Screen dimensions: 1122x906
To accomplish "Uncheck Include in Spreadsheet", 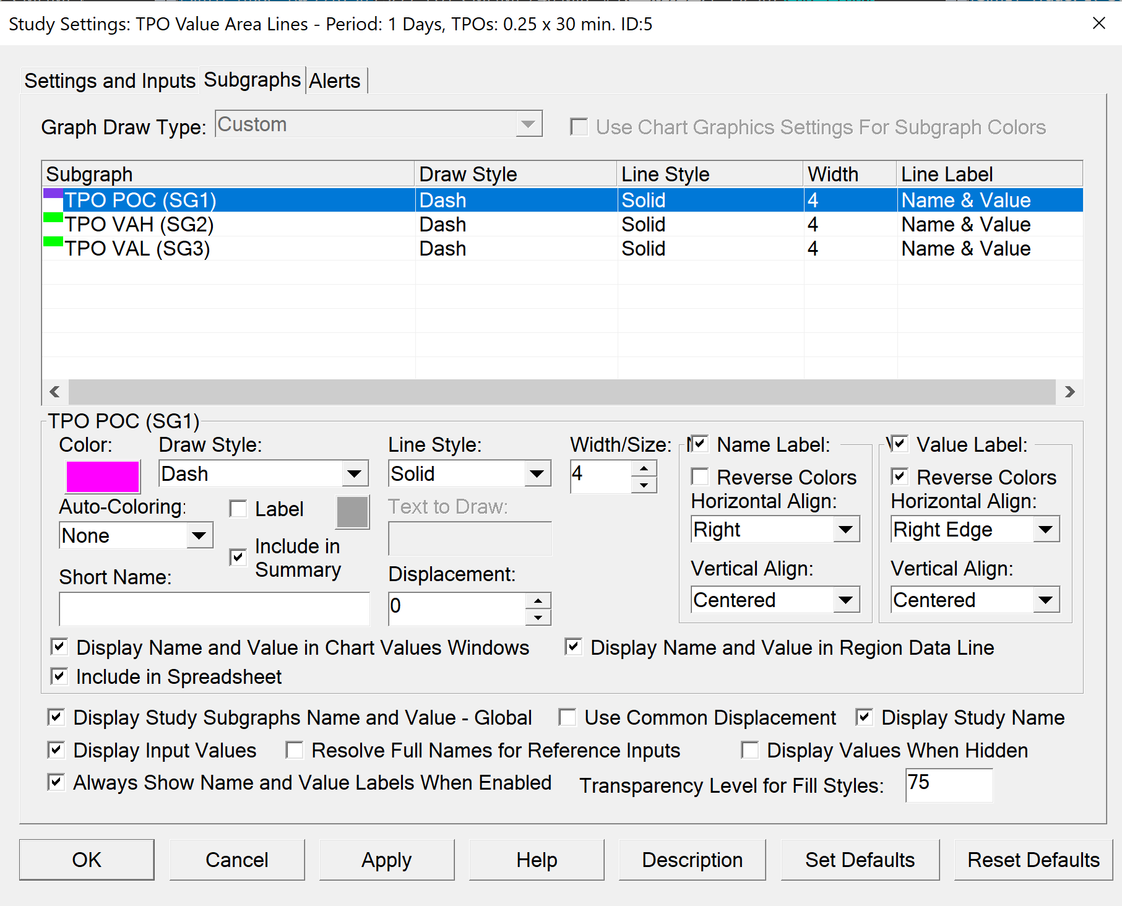I will pos(59,676).
